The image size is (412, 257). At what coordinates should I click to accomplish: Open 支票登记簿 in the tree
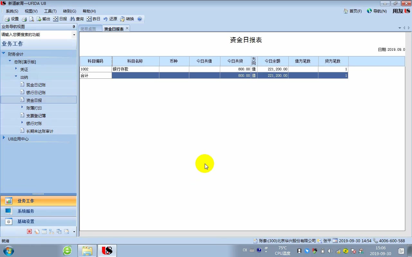(x=36, y=116)
